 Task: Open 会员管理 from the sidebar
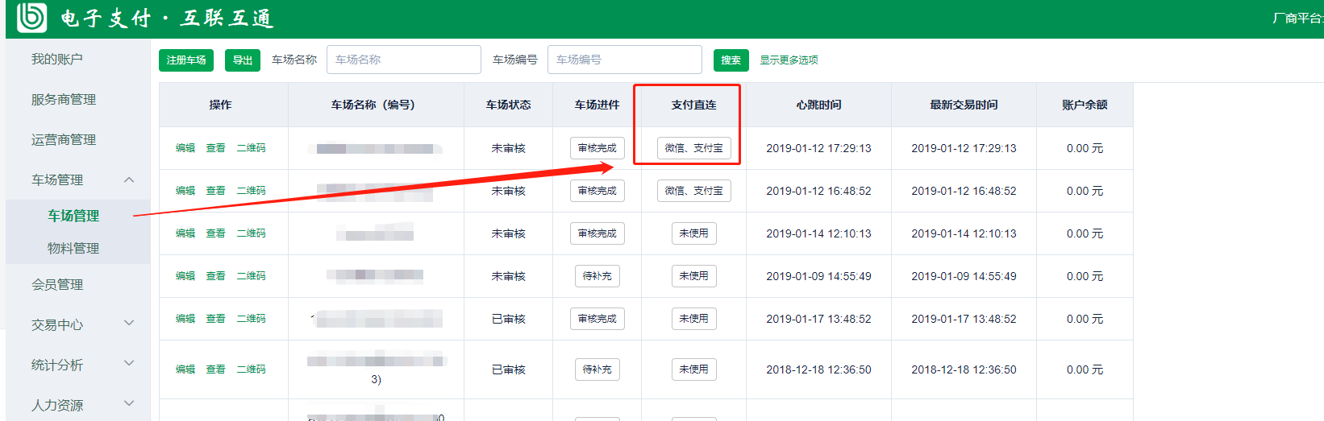(57, 285)
